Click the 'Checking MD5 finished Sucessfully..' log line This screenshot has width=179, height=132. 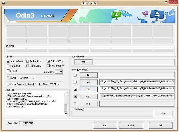[27, 104]
